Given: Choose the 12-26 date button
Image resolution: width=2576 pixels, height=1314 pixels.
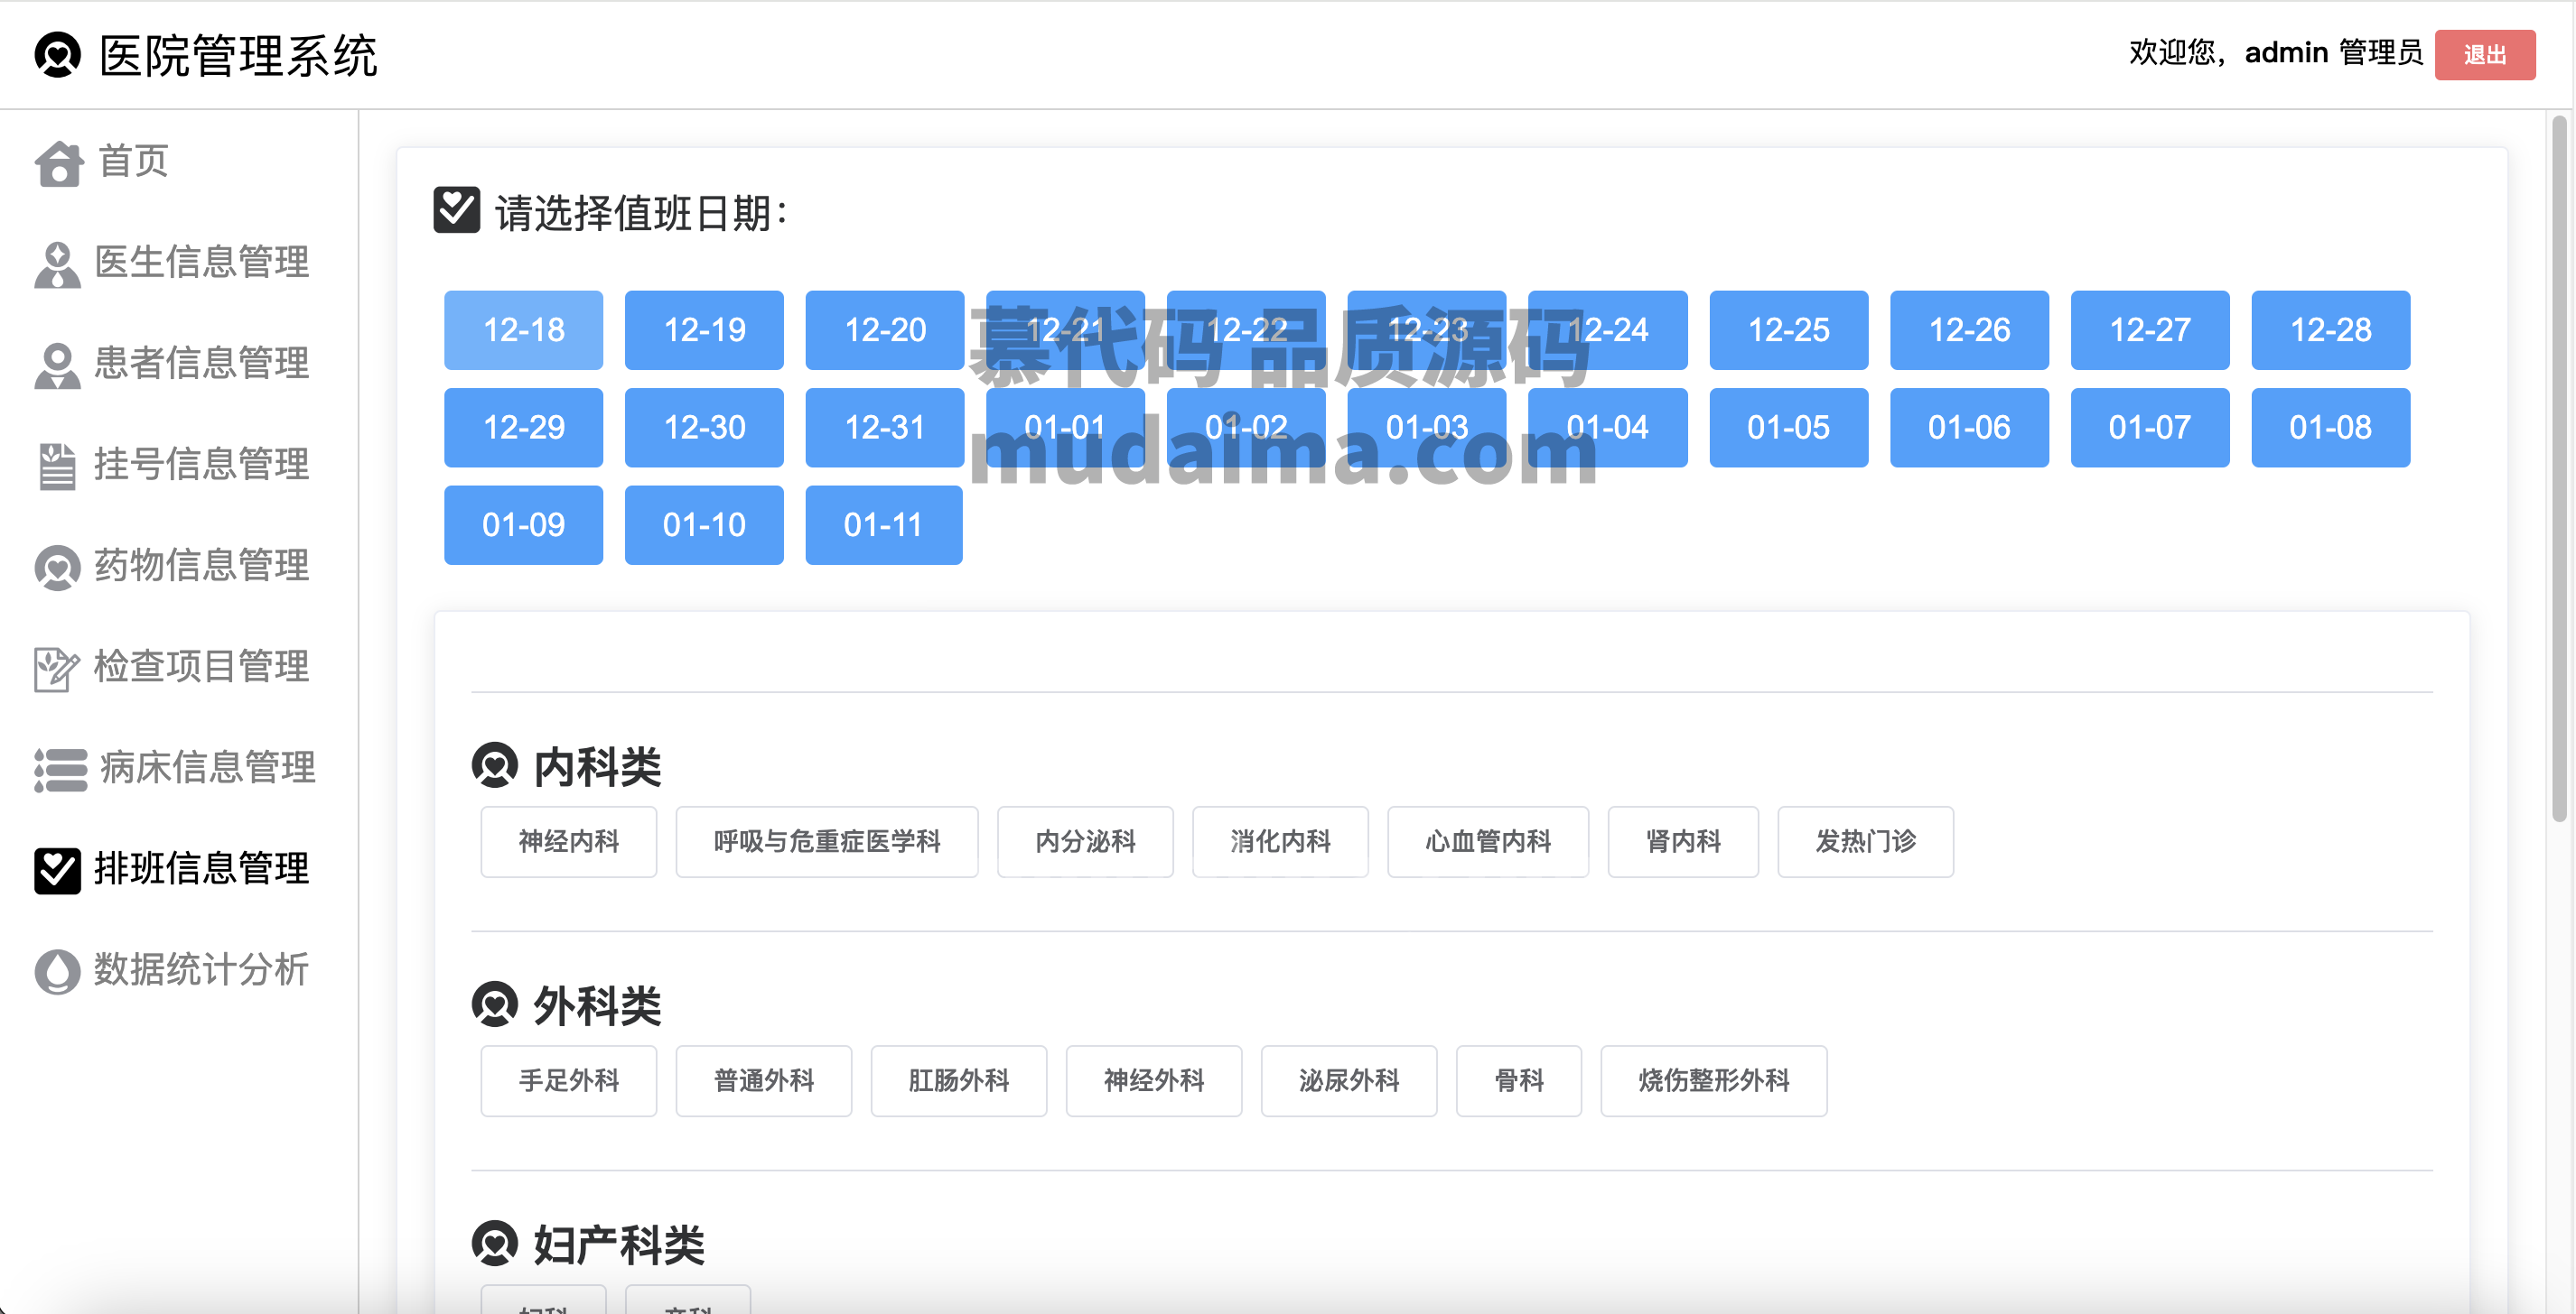Looking at the screenshot, I should point(1969,329).
